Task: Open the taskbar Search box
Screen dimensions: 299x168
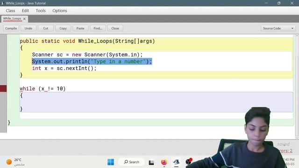Action: click(x=131, y=162)
